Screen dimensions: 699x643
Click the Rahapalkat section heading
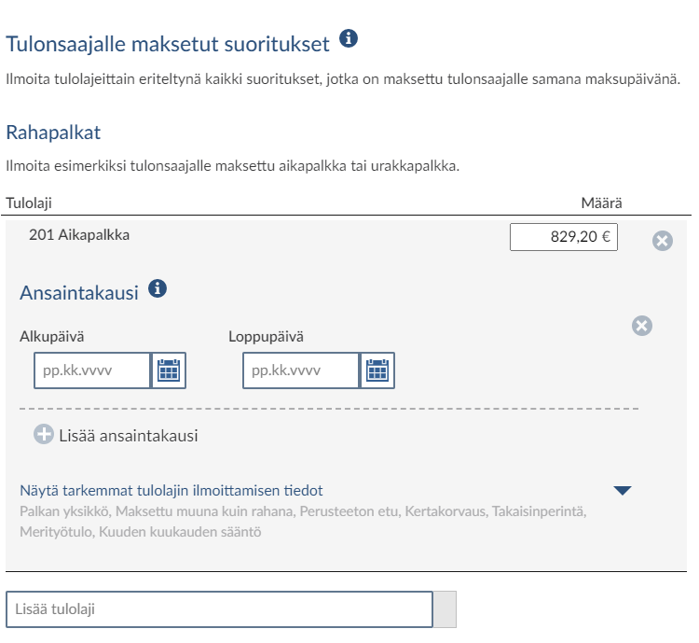53,133
